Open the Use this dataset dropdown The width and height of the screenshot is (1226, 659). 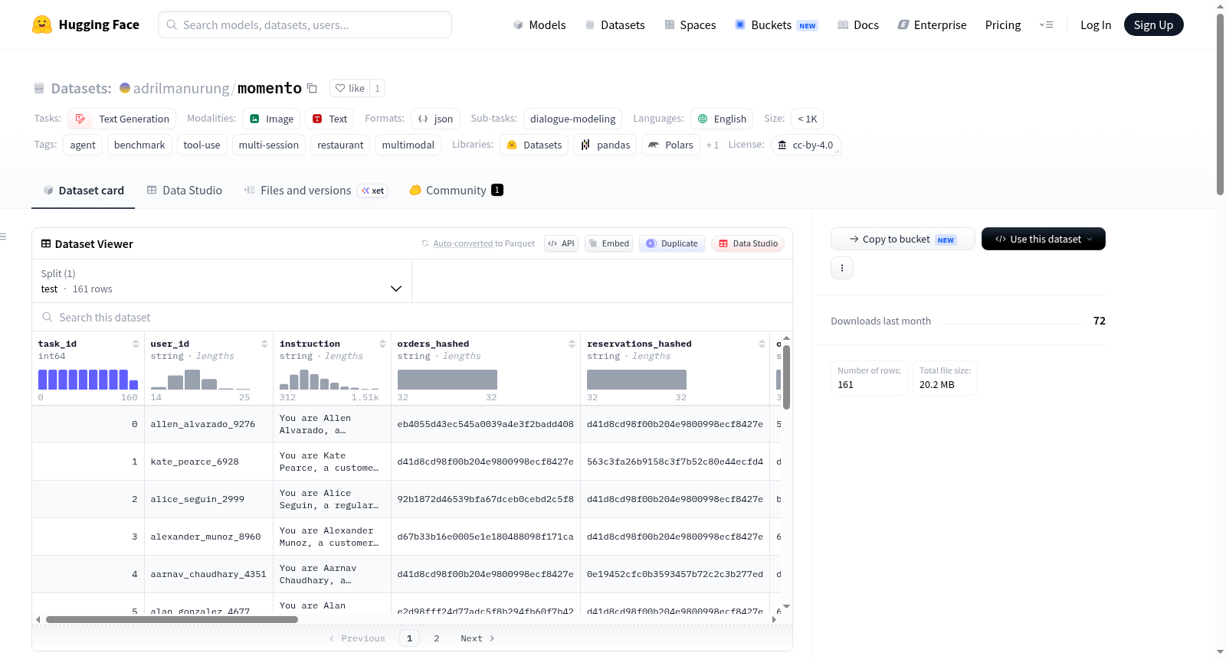(1044, 239)
